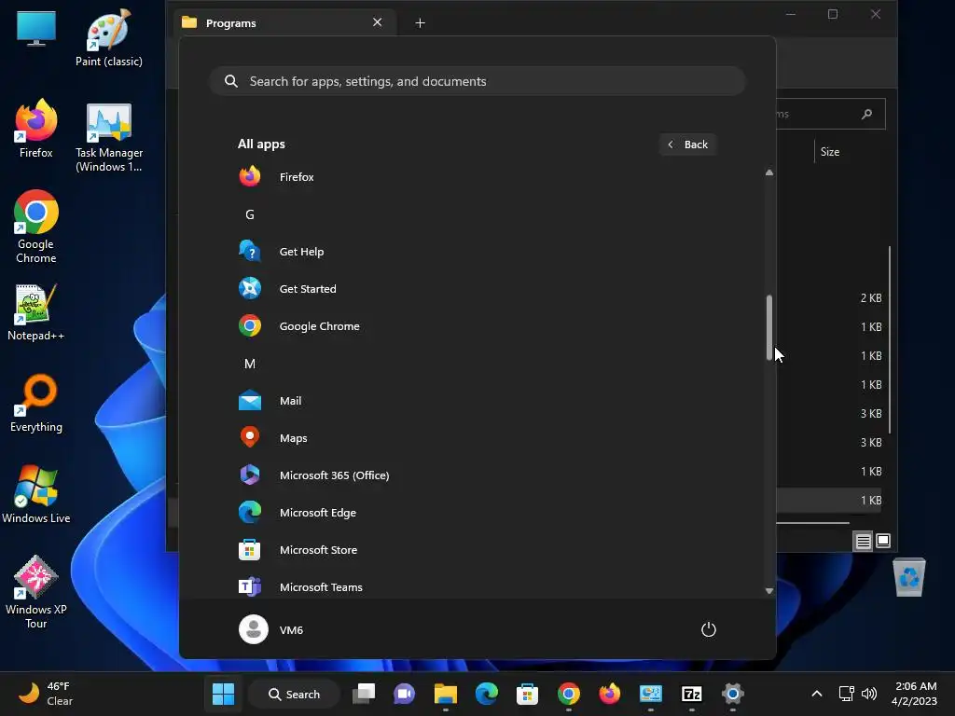Open the volume control in system tray
The height and width of the screenshot is (716, 955).
tap(869, 694)
